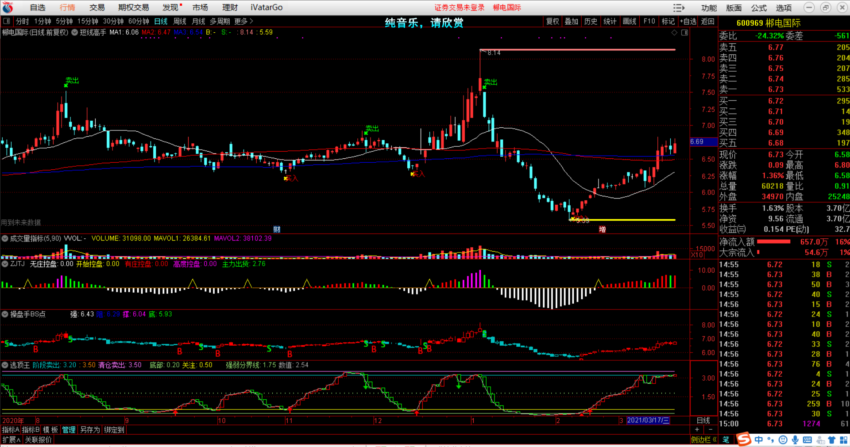
Task: Toggle 复权 price adjustment
Action: [552, 21]
